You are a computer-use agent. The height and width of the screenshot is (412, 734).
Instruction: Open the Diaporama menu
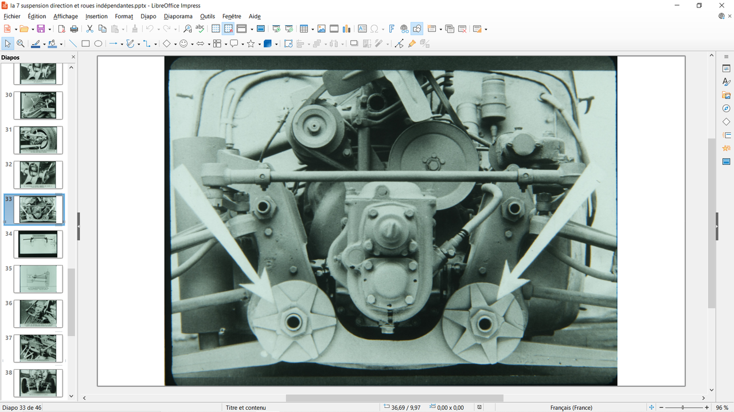tap(178, 17)
